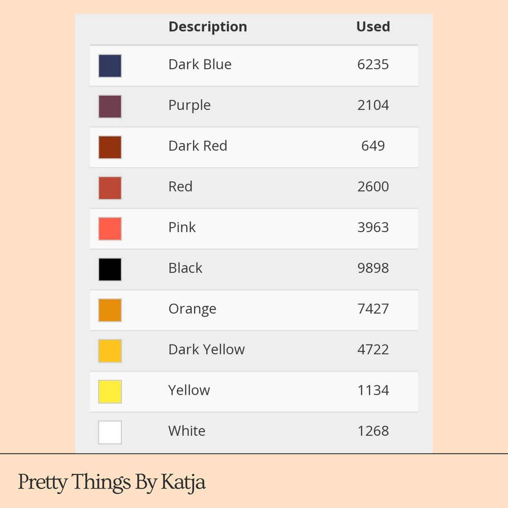Image resolution: width=508 pixels, height=508 pixels.
Task: Click the Pink color swatch
Action: (x=110, y=229)
